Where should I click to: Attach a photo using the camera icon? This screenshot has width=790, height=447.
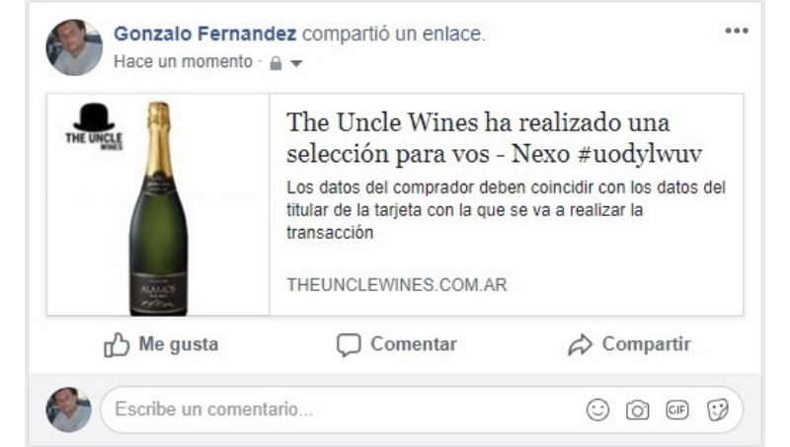[637, 410]
